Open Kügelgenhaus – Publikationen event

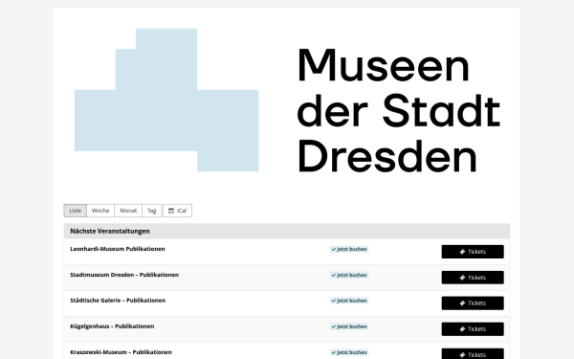[x=112, y=326]
